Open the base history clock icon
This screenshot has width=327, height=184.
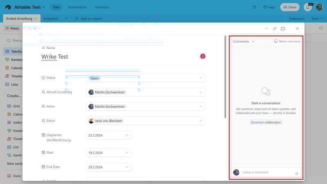coord(254,7)
